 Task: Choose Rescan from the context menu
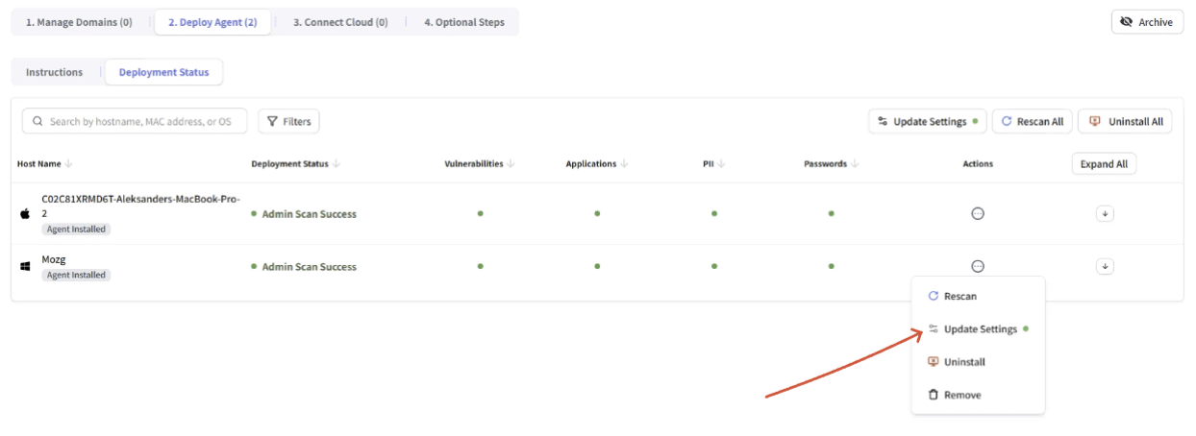click(978, 297)
